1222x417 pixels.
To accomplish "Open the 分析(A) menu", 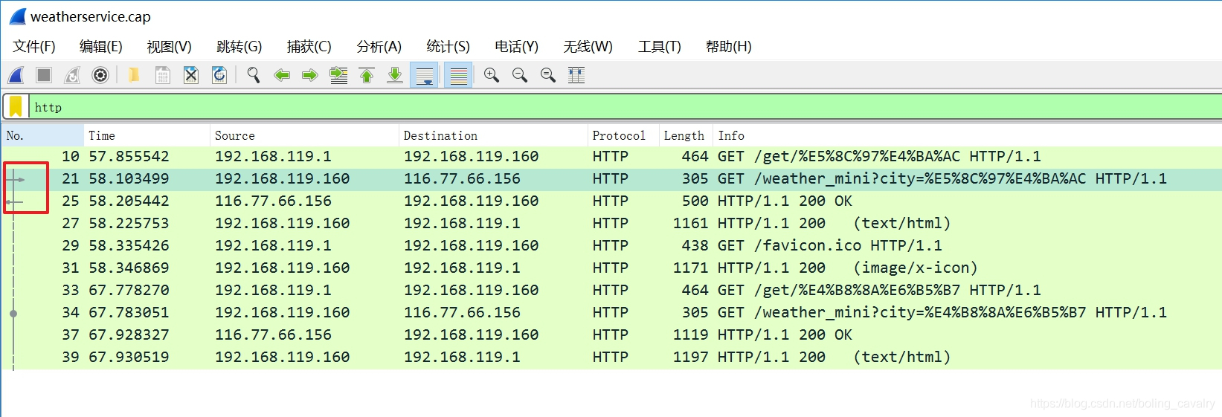I will tap(379, 47).
